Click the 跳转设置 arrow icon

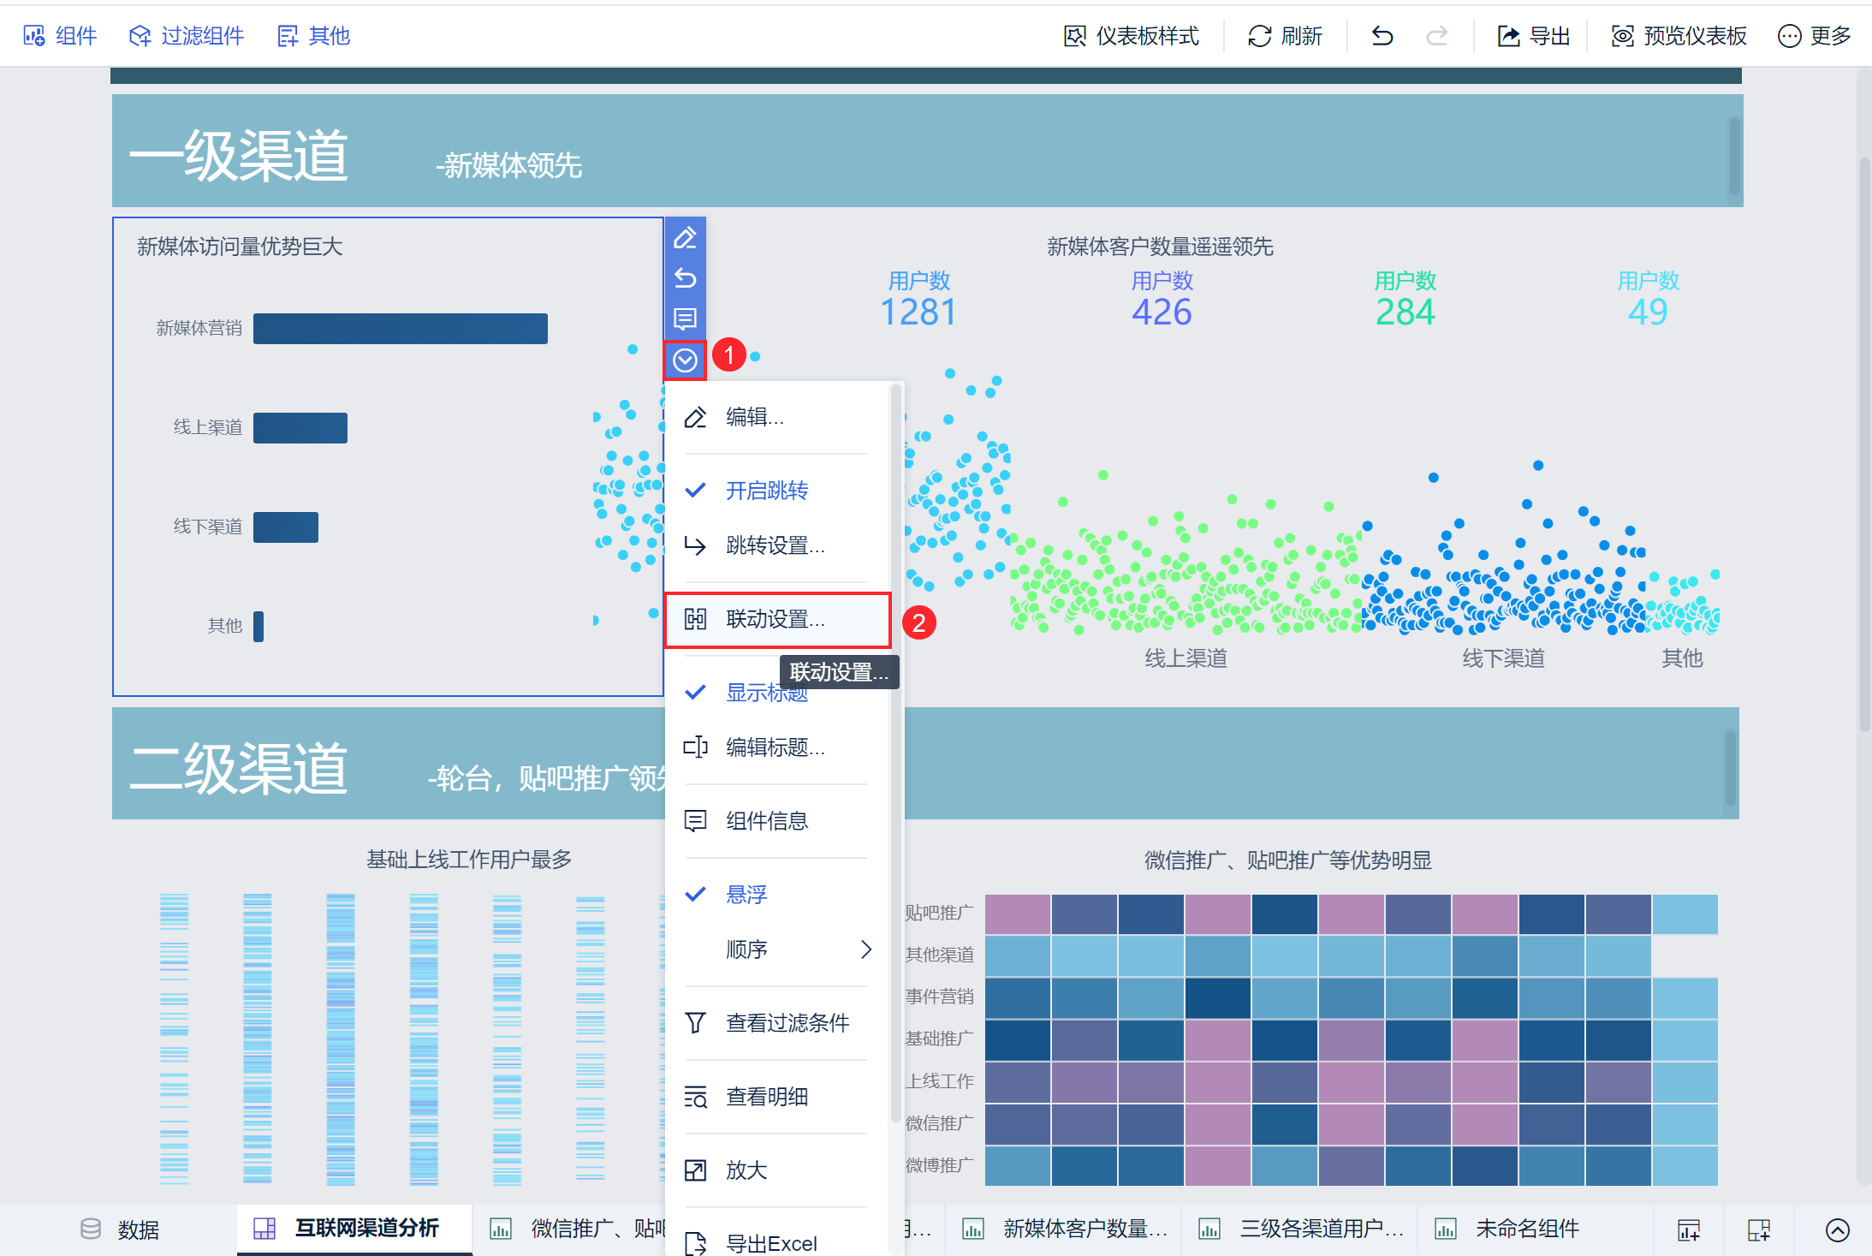[696, 545]
